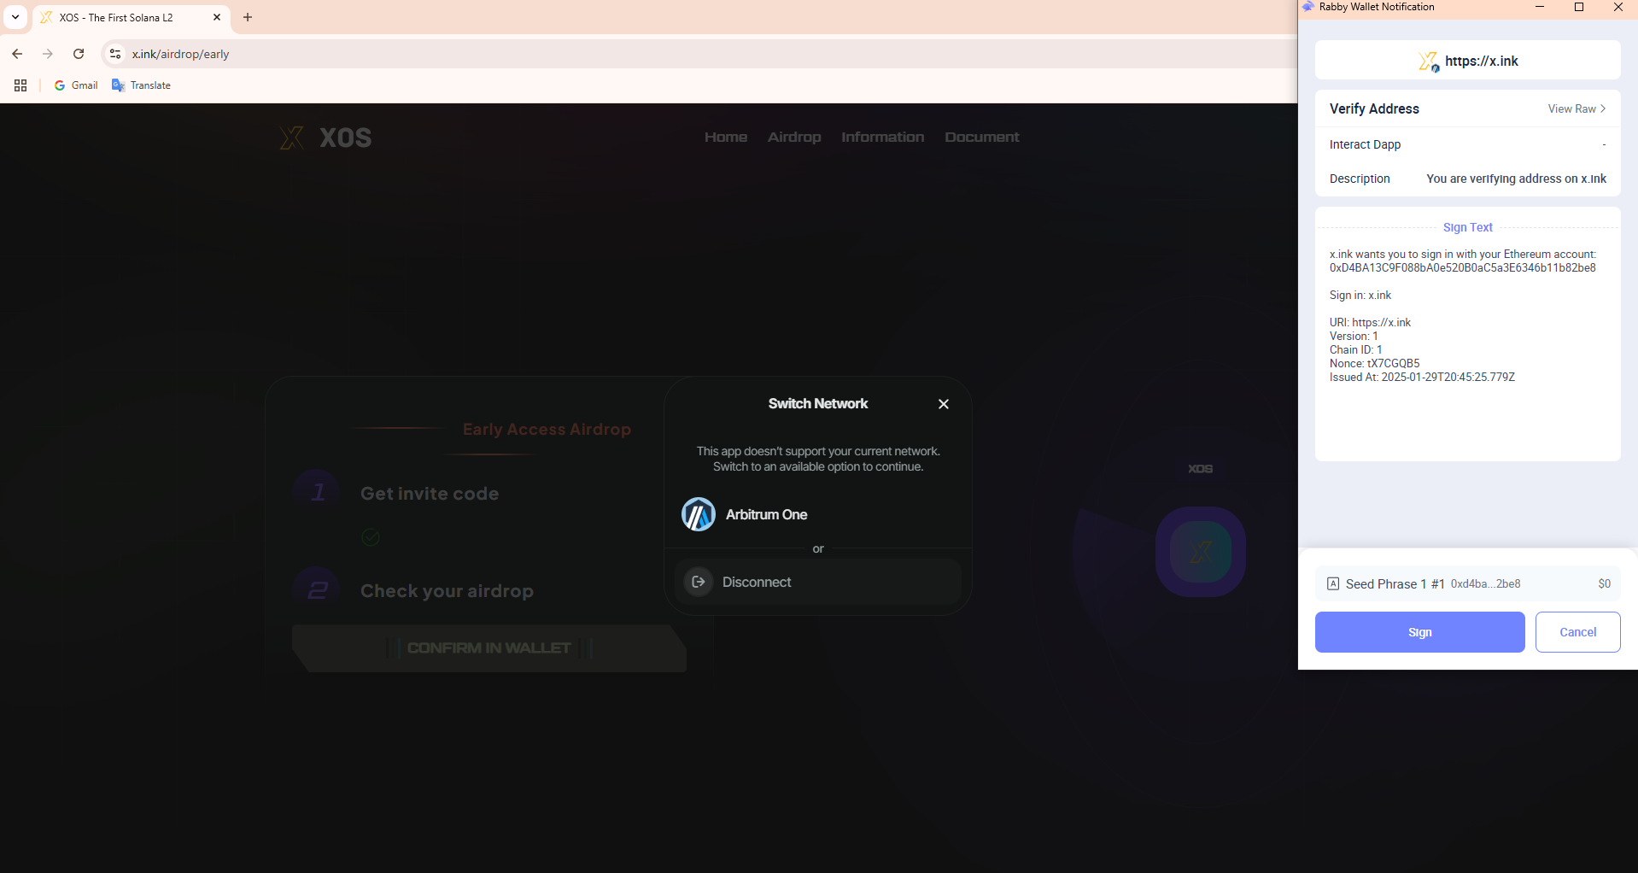Click the Arbitrum One network icon
Viewport: 1638px width, 873px height.
(x=699, y=513)
